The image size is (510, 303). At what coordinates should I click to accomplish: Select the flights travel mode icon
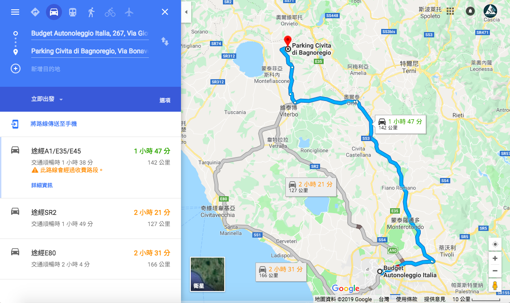click(x=129, y=12)
